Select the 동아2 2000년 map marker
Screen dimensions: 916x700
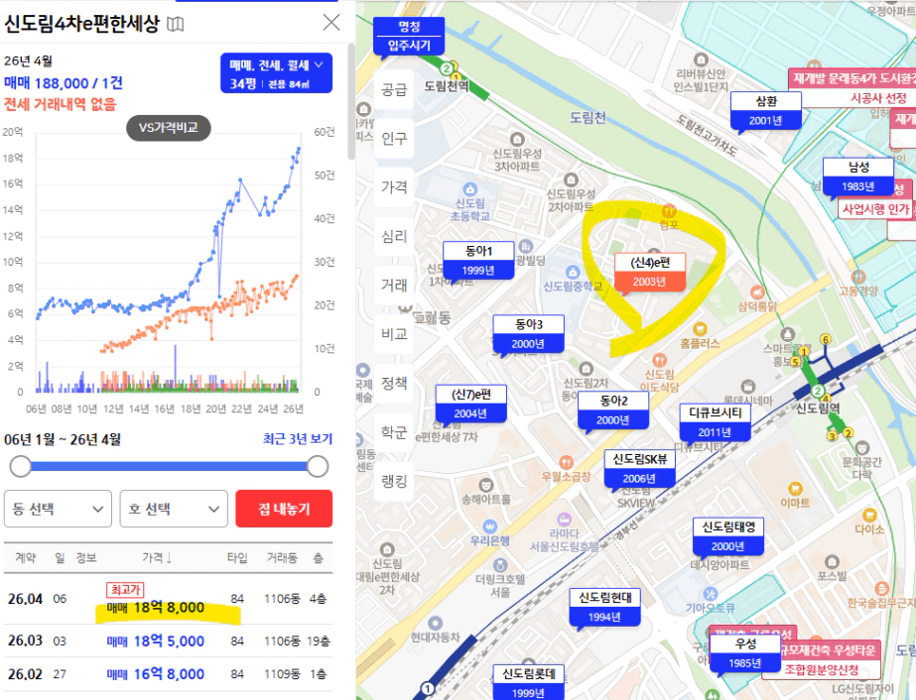tap(612, 410)
